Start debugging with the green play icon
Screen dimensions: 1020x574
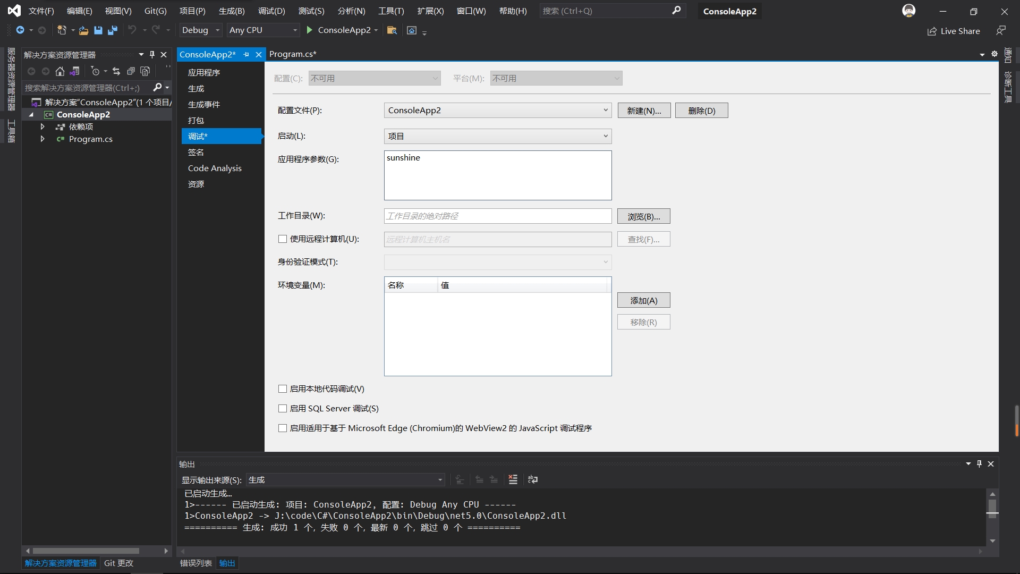[x=310, y=30]
